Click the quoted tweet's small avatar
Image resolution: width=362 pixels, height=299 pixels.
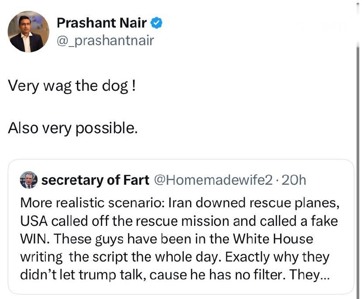(29, 180)
